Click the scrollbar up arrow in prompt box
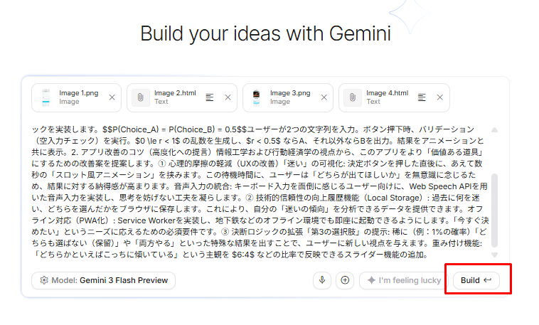This screenshot has height=325, width=539. [494, 130]
